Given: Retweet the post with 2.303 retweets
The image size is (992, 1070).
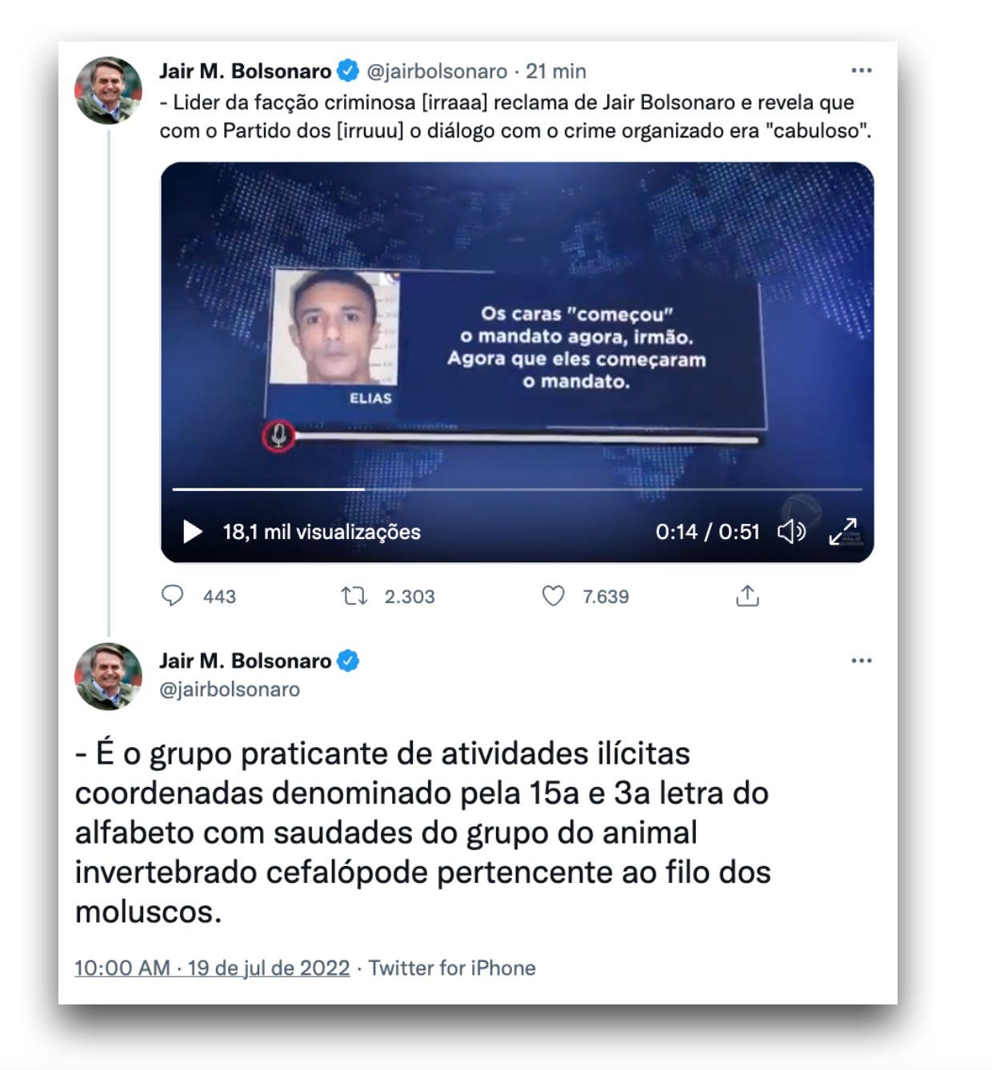Looking at the screenshot, I should coord(354,596).
